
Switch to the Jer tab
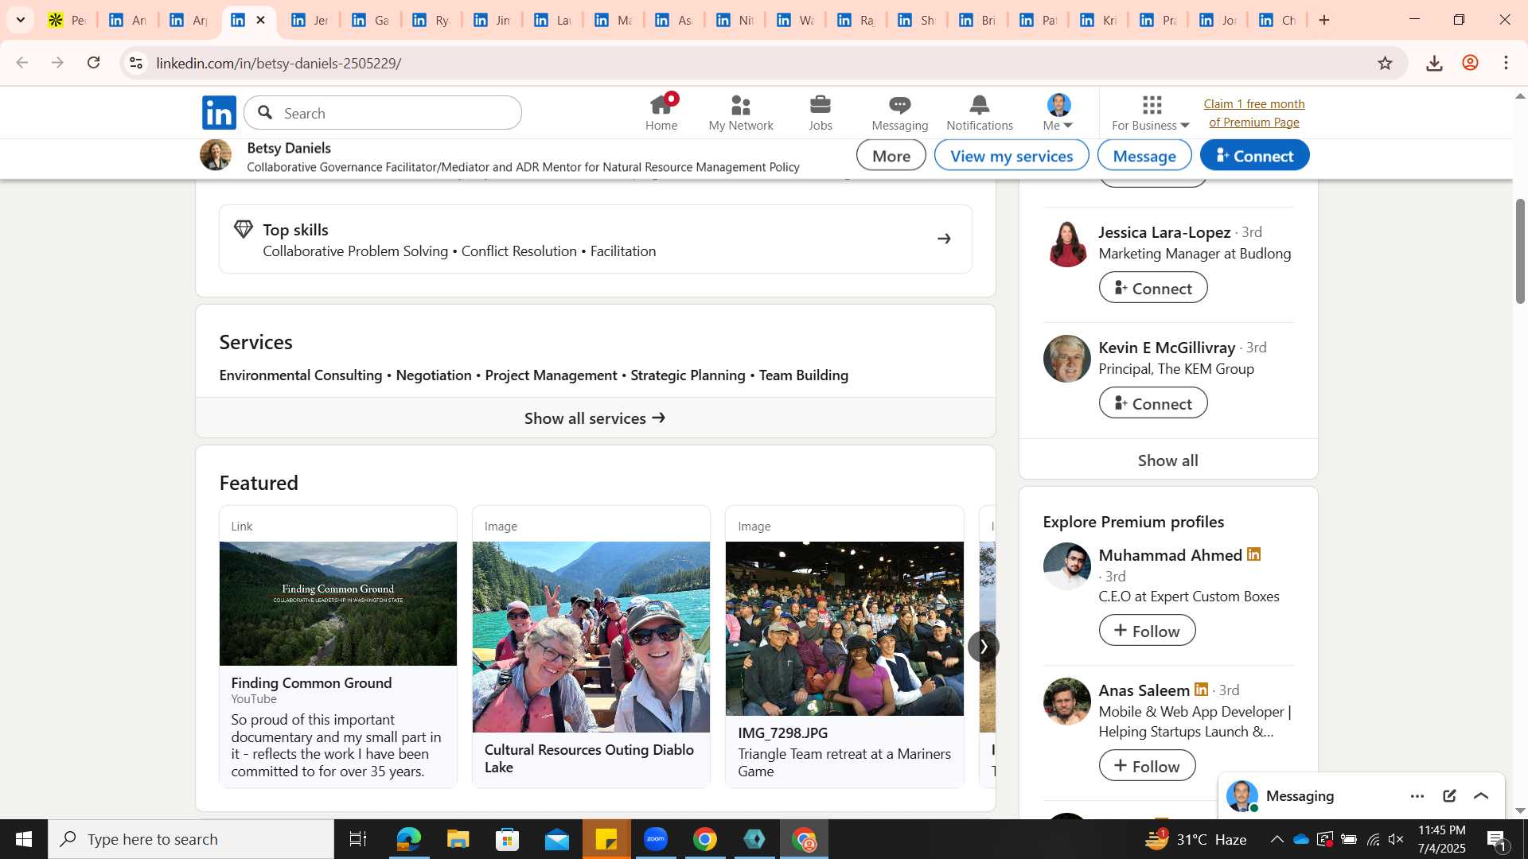(309, 20)
